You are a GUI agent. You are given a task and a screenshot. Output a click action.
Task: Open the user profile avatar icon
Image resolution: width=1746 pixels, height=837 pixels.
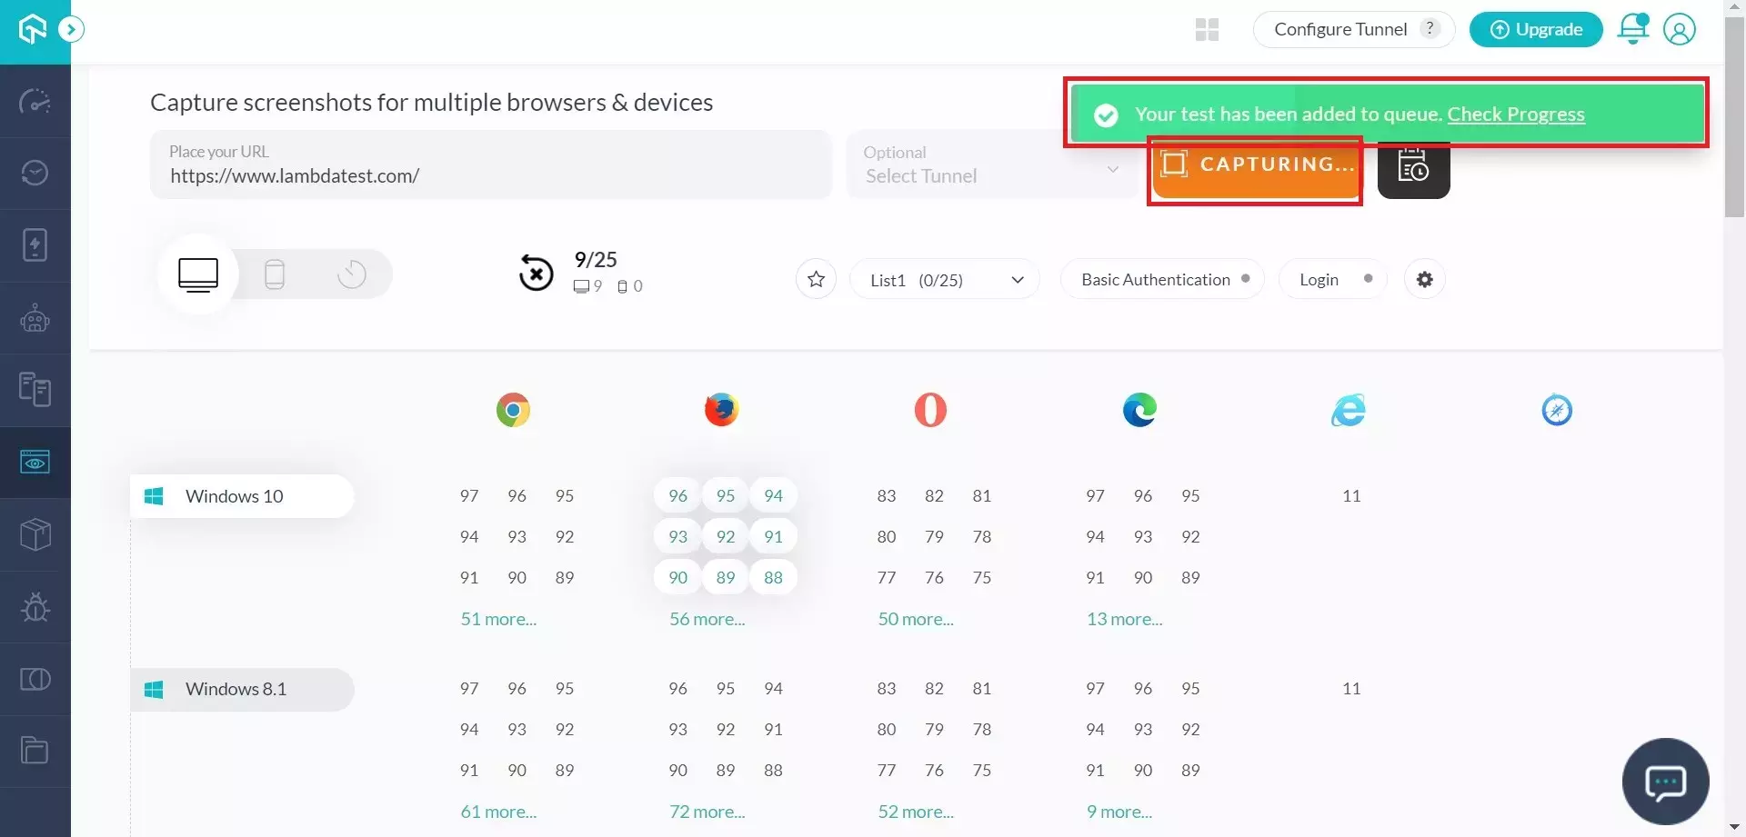pos(1679,29)
